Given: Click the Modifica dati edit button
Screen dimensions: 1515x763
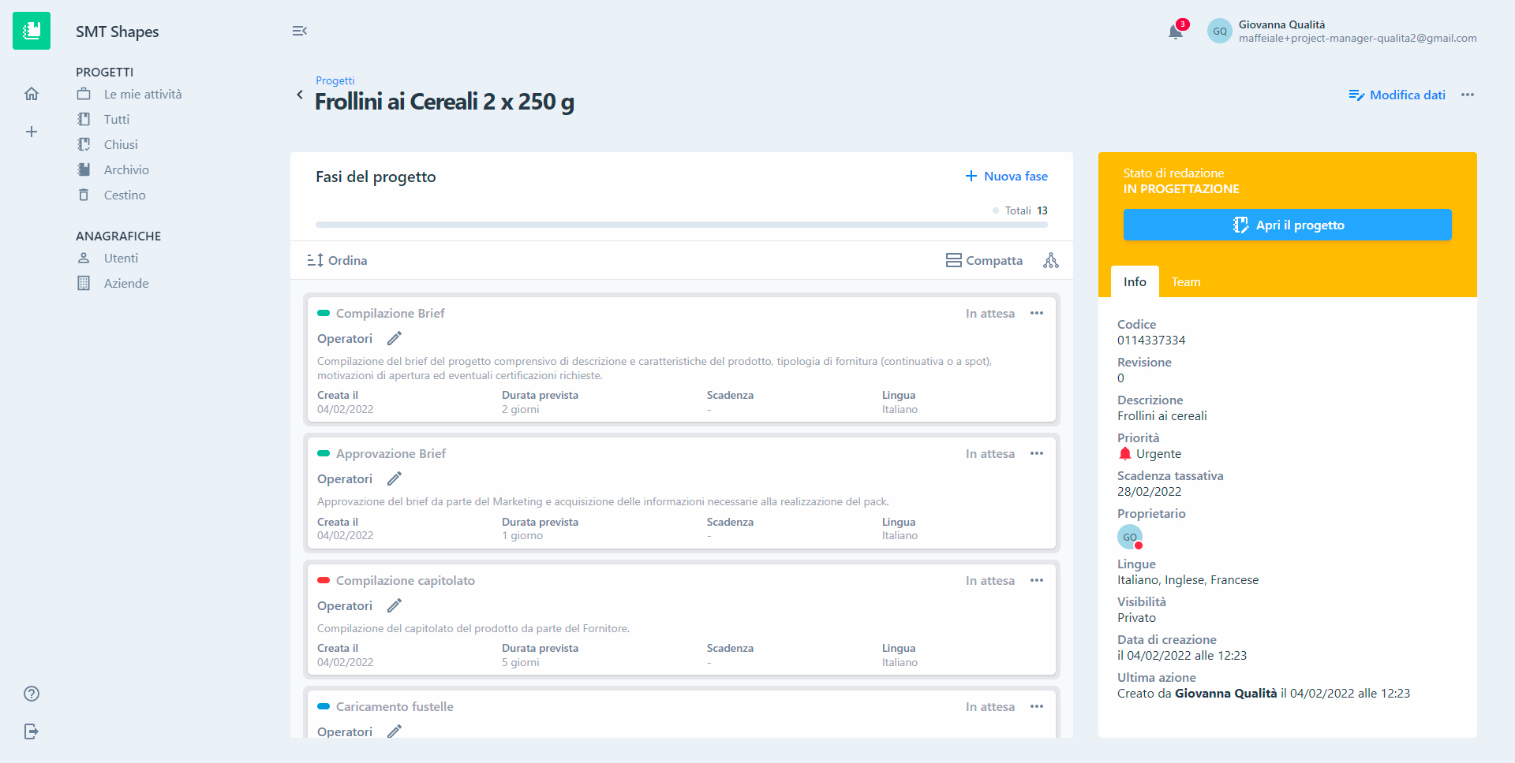Looking at the screenshot, I should click(x=1397, y=95).
